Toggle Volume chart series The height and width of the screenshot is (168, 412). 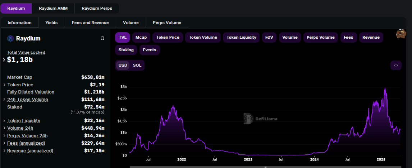click(x=290, y=37)
